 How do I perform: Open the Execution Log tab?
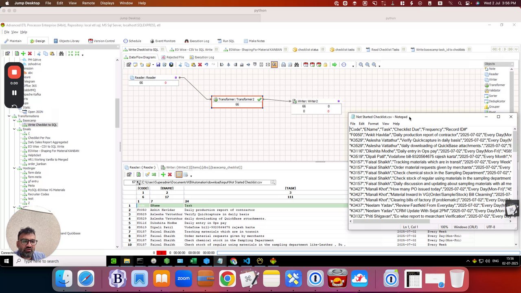point(196,41)
